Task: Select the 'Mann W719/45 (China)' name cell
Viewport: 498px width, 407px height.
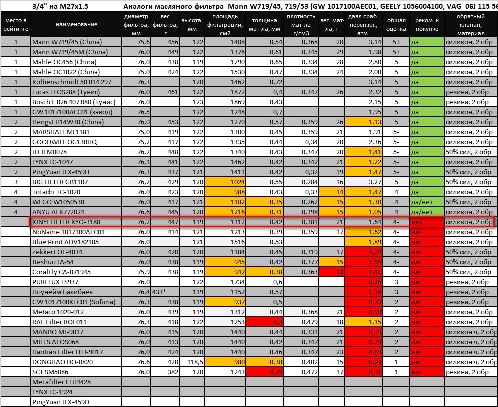Action: [x=76, y=42]
